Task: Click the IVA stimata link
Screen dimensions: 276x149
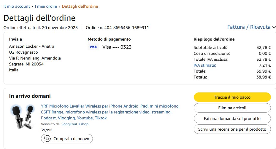Action: tap(205, 65)
